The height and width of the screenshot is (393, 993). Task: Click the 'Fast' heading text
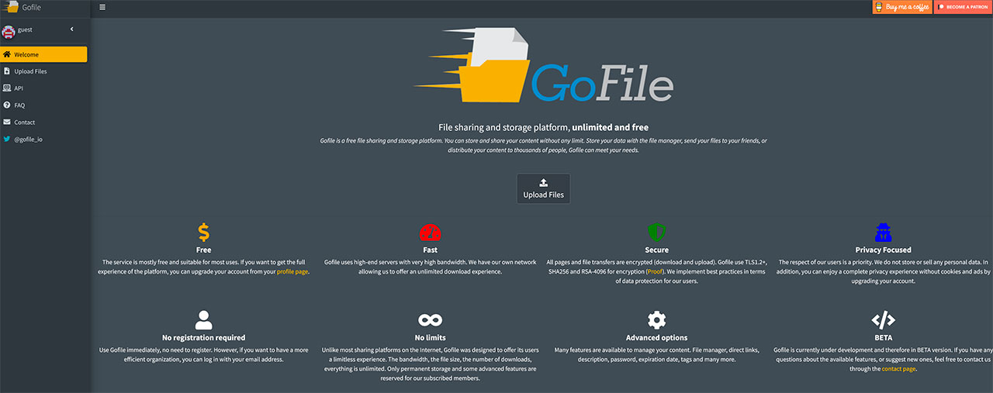(x=430, y=250)
